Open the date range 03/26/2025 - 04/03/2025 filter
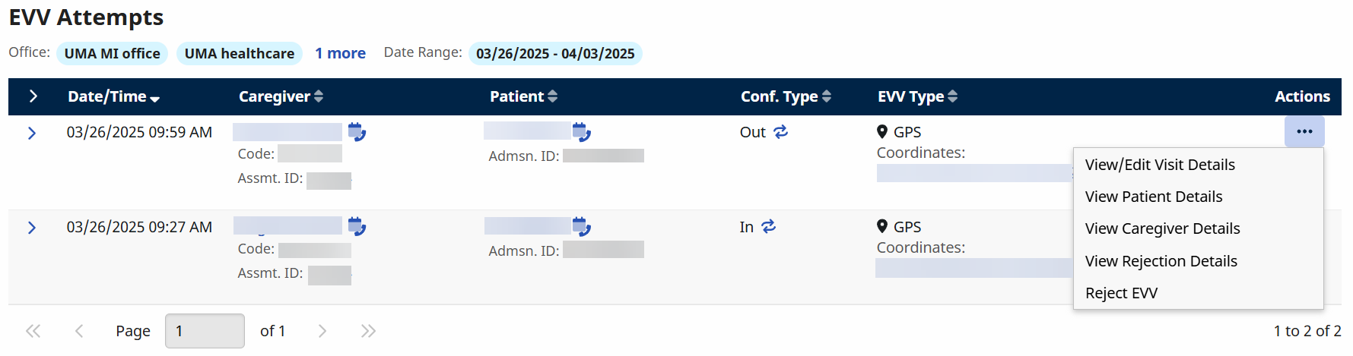This screenshot has width=1353, height=356. (x=555, y=53)
